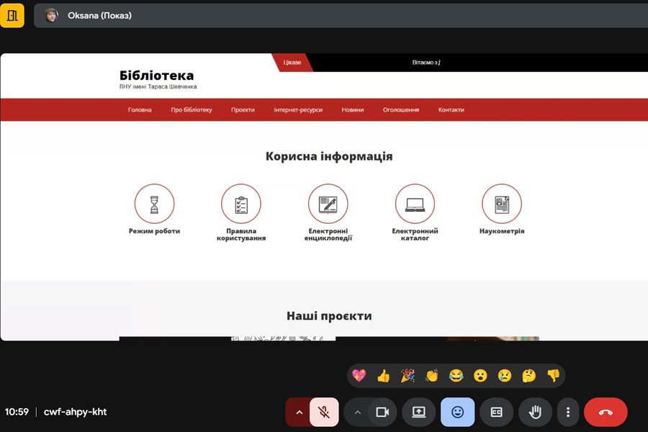The image size is (648, 432).
Task: Open the Електронний каталог laptop icon
Action: click(x=415, y=204)
